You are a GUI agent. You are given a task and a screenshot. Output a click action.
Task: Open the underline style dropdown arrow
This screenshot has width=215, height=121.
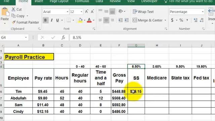62,20
